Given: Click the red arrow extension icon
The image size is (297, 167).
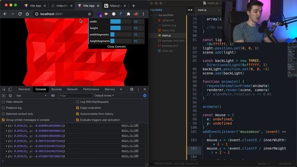Looking at the screenshot, I should coord(106,14).
